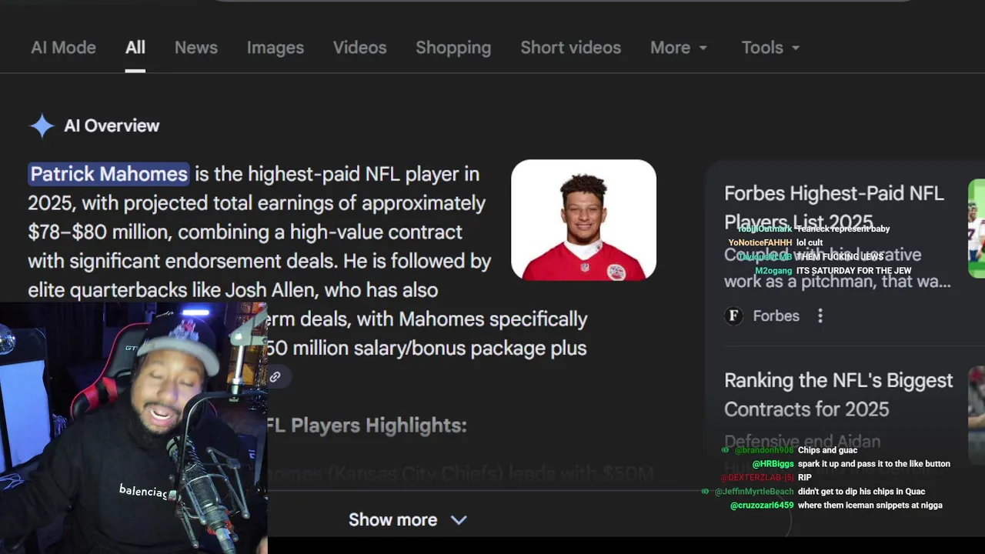Click the Forbes logo icon

(x=733, y=315)
